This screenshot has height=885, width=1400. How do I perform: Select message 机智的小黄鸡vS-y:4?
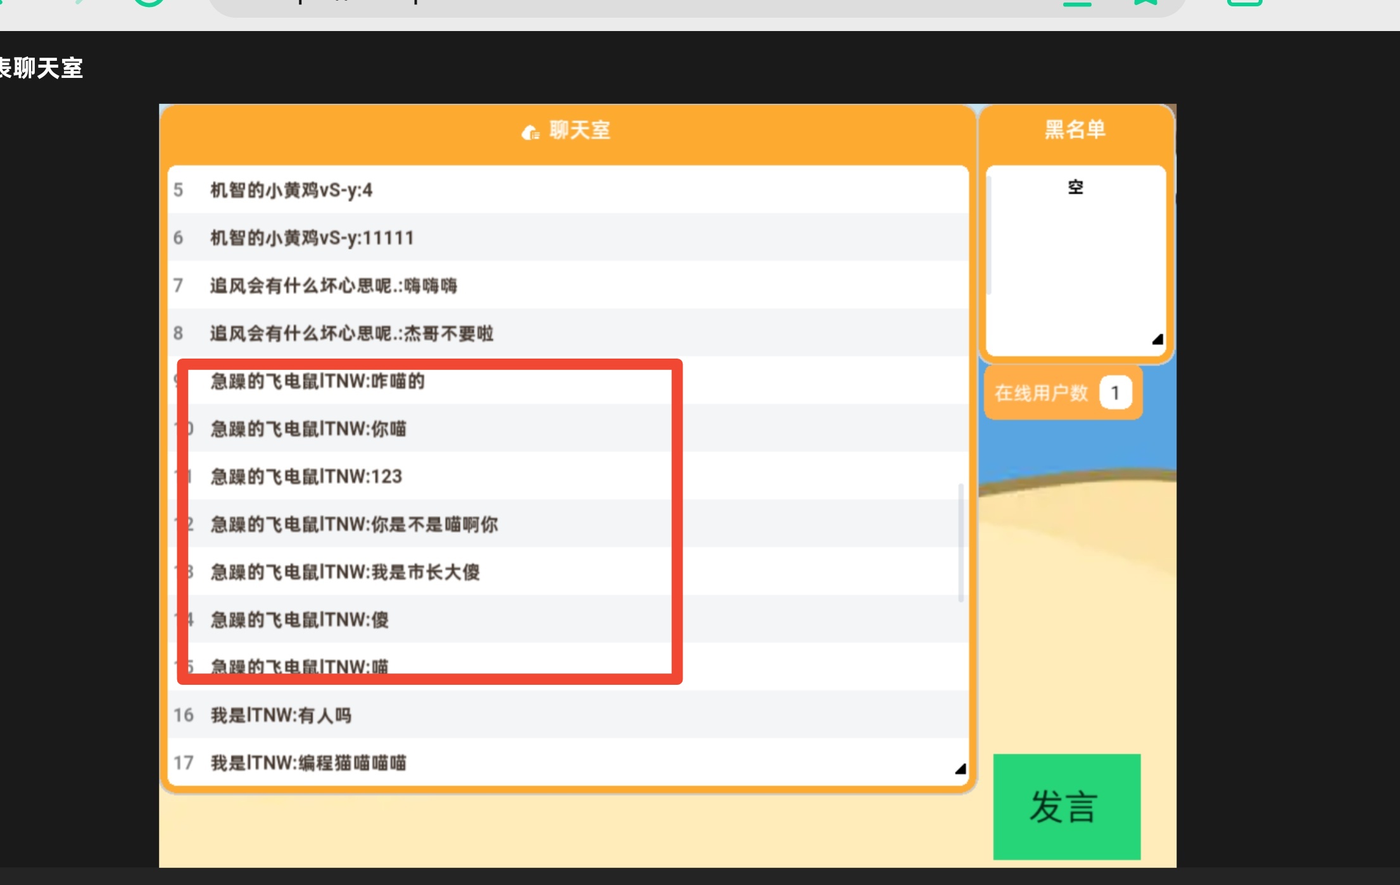point(568,189)
